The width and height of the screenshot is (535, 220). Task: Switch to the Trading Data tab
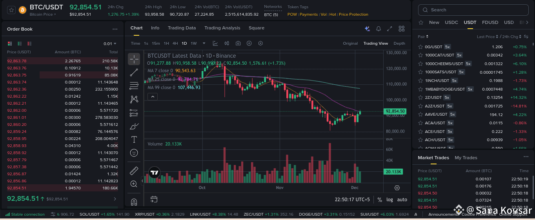coord(182,28)
